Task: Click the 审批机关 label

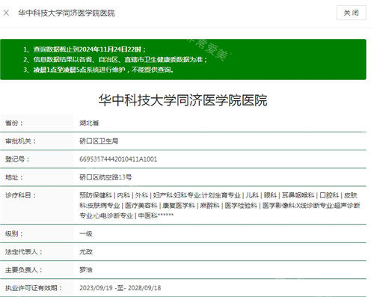Action: [21, 141]
